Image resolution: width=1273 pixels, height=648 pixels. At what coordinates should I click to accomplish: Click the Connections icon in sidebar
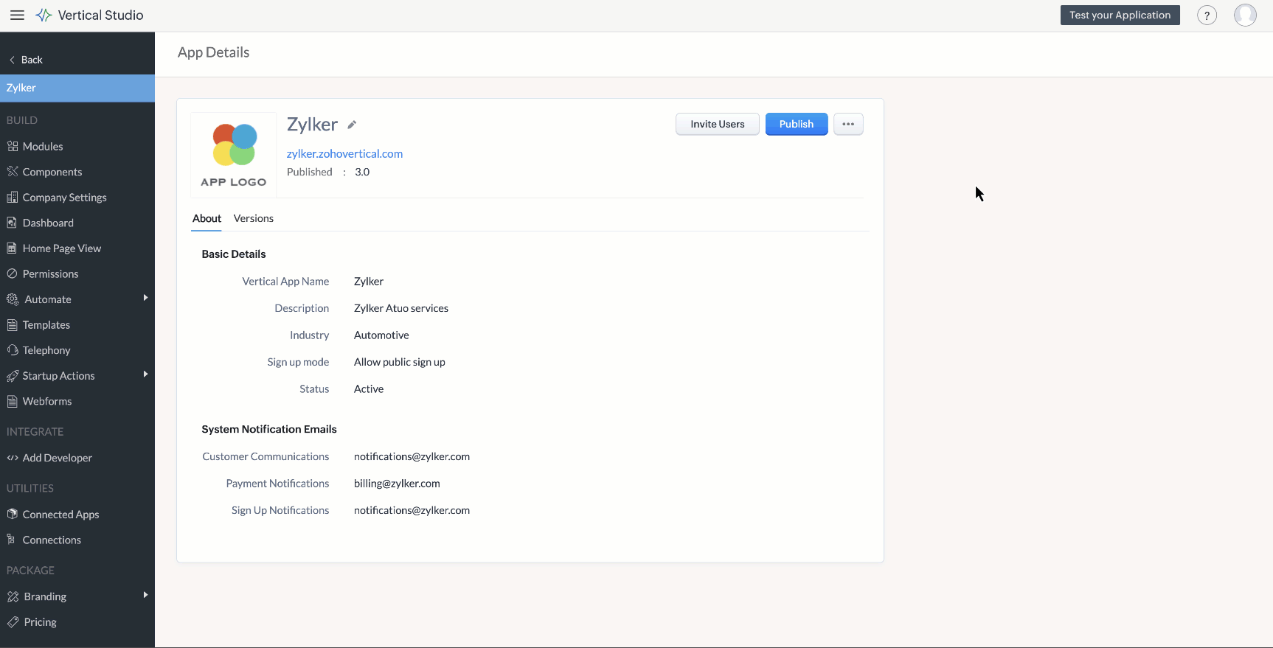11,540
